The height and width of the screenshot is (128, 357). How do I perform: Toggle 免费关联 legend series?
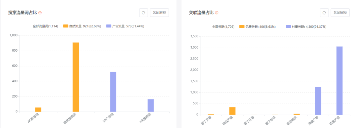point(258,27)
